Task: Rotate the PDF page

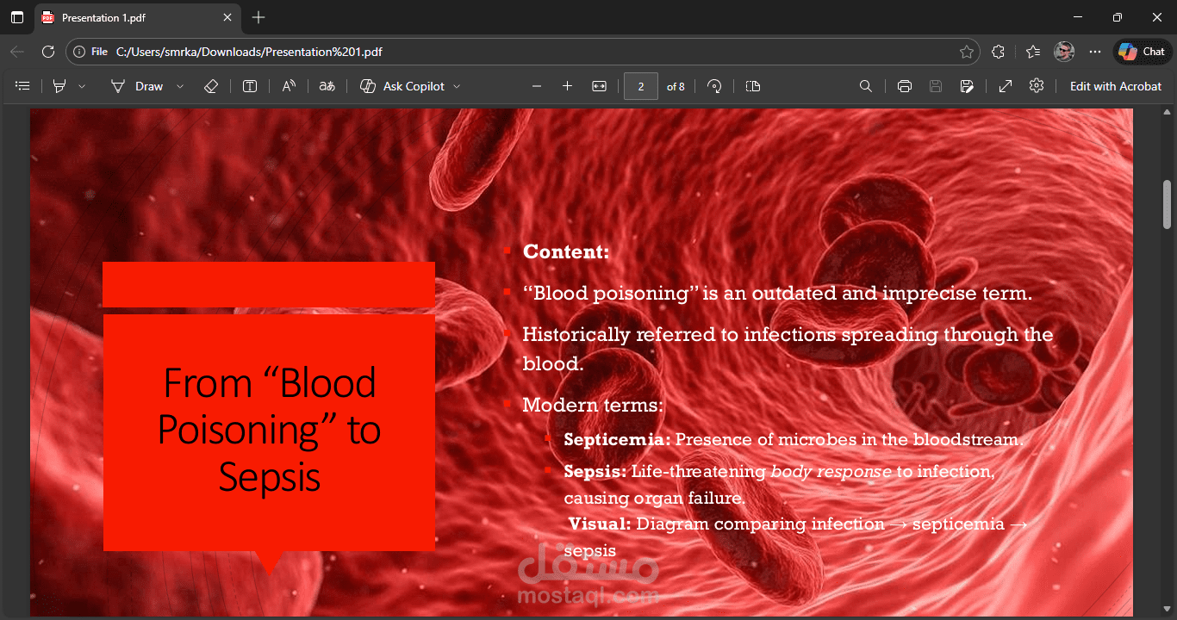Action: [714, 86]
